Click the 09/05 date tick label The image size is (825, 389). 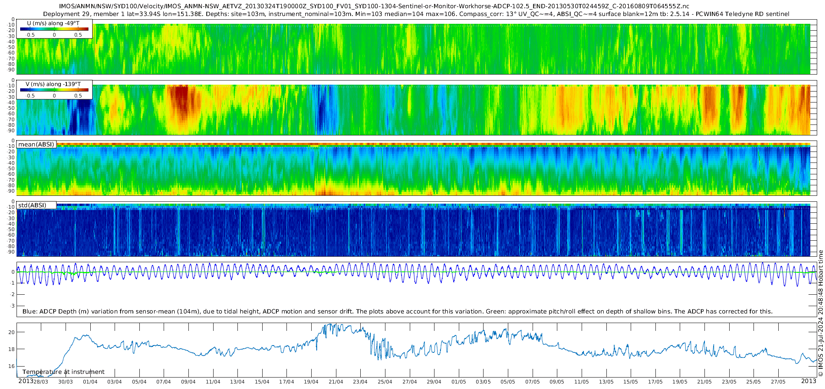557,382
